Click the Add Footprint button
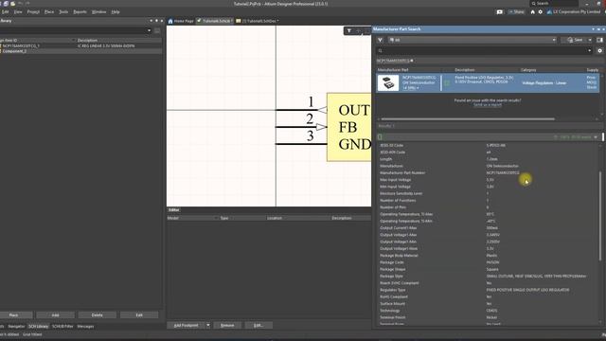The image size is (606, 341). (186, 325)
